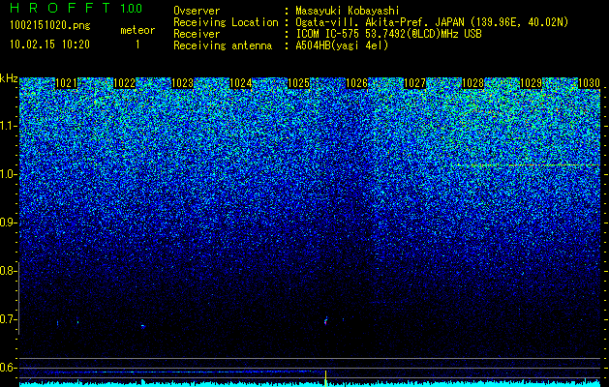609x387 pixels.
Task: Click observer name Masayuki Kobayashi
Action: 348,11
